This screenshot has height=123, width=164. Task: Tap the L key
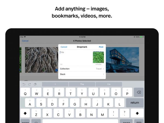point(119,103)
